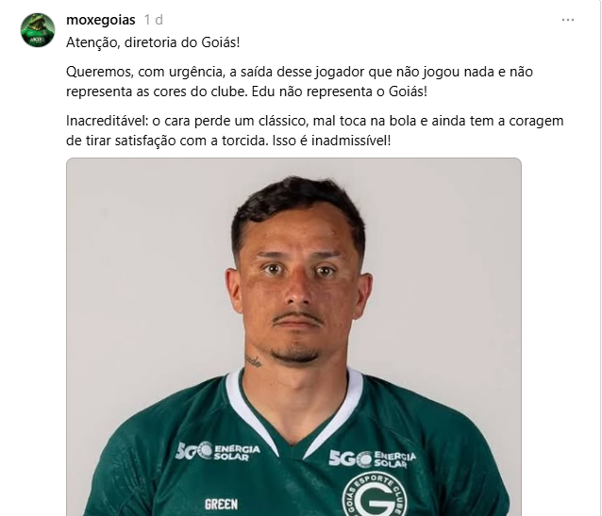The height and width of the screenshot is (516, 602).
Task: Click the gray background of the photo
Action: [x=442, y=269]
